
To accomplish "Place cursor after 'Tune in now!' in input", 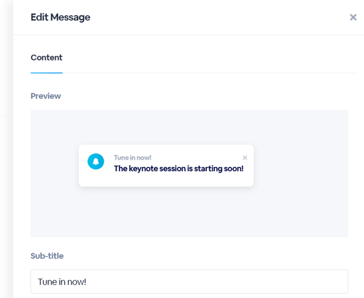I will pyautogui.click(x=87, y=282).
